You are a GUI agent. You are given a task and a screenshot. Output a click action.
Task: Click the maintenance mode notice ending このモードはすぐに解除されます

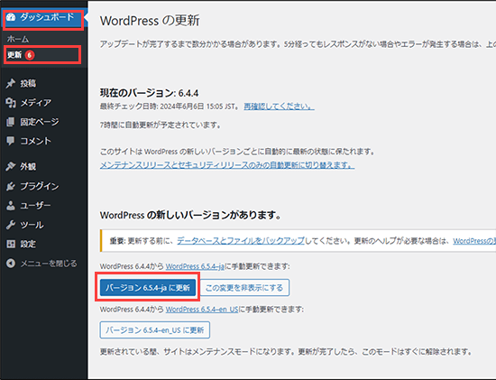click(286, 352)
